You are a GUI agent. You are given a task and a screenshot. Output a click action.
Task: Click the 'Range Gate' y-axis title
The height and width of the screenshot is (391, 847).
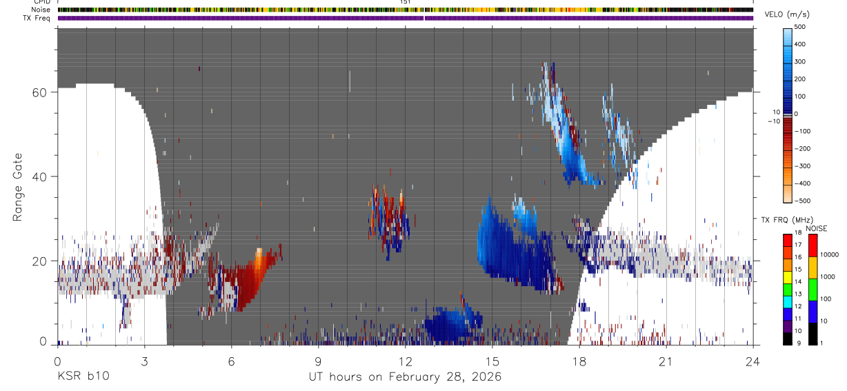pyautogui.click(x=18, y=188)
